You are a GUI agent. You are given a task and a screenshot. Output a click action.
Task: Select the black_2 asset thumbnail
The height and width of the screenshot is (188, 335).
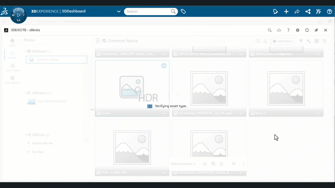point(286,88)
